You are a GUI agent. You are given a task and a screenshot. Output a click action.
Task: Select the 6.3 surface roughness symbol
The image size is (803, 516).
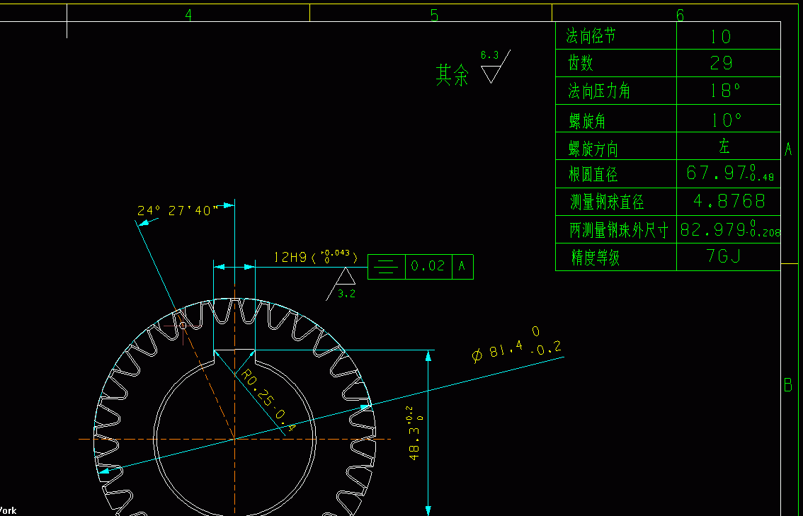pyautogui.click(x=494, y=67)
